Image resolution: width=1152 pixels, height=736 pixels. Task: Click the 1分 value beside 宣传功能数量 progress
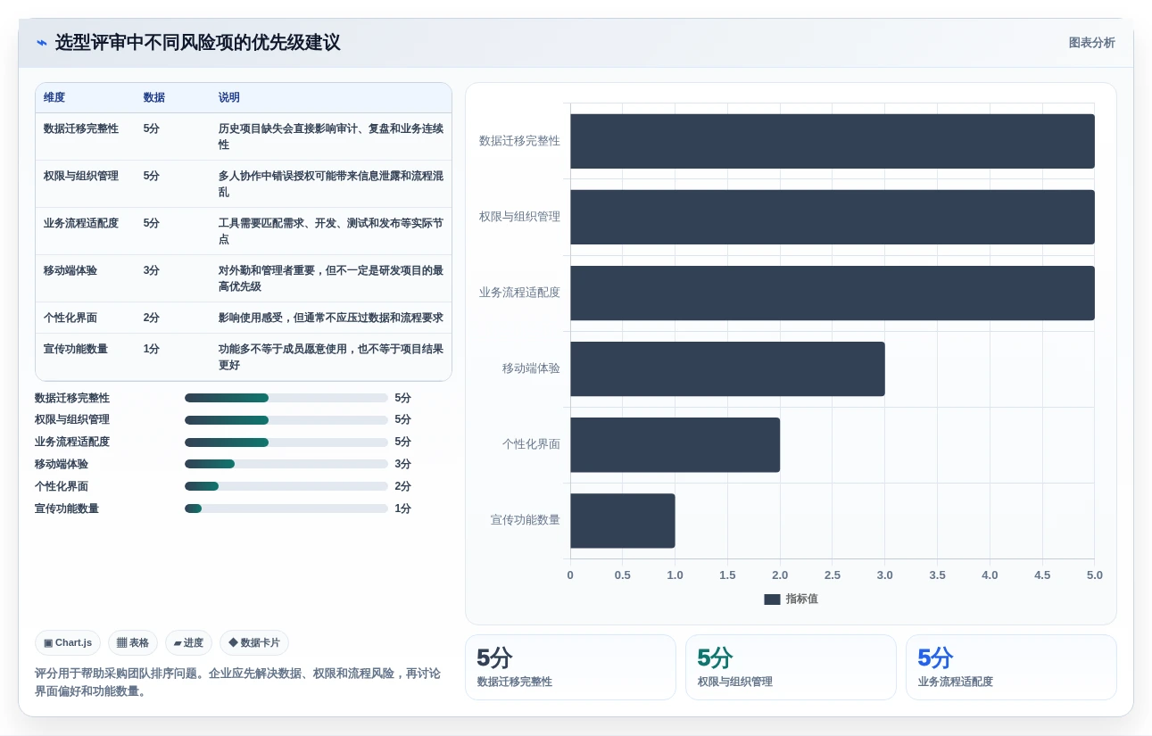[x=403, y=509]
